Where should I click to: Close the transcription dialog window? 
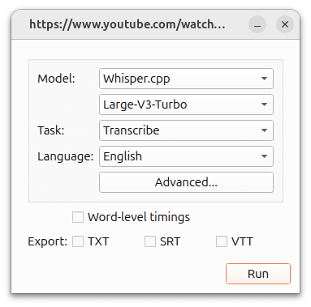pyautogui.click(x=285, y=24)
